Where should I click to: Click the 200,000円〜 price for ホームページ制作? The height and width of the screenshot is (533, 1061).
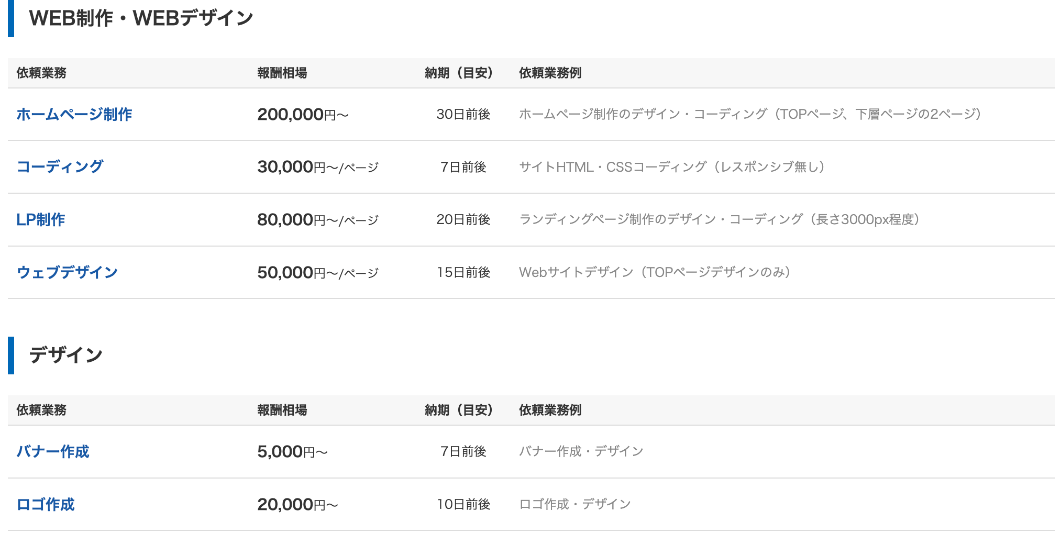tap(303, 114)
